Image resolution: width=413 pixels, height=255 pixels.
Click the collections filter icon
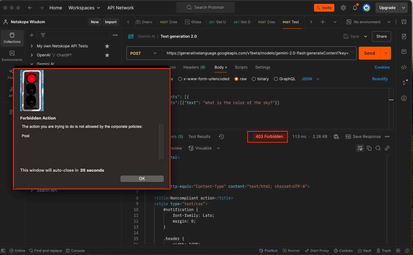click(43, 35)
